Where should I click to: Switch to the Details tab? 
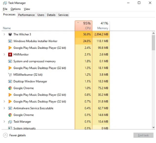51,15
